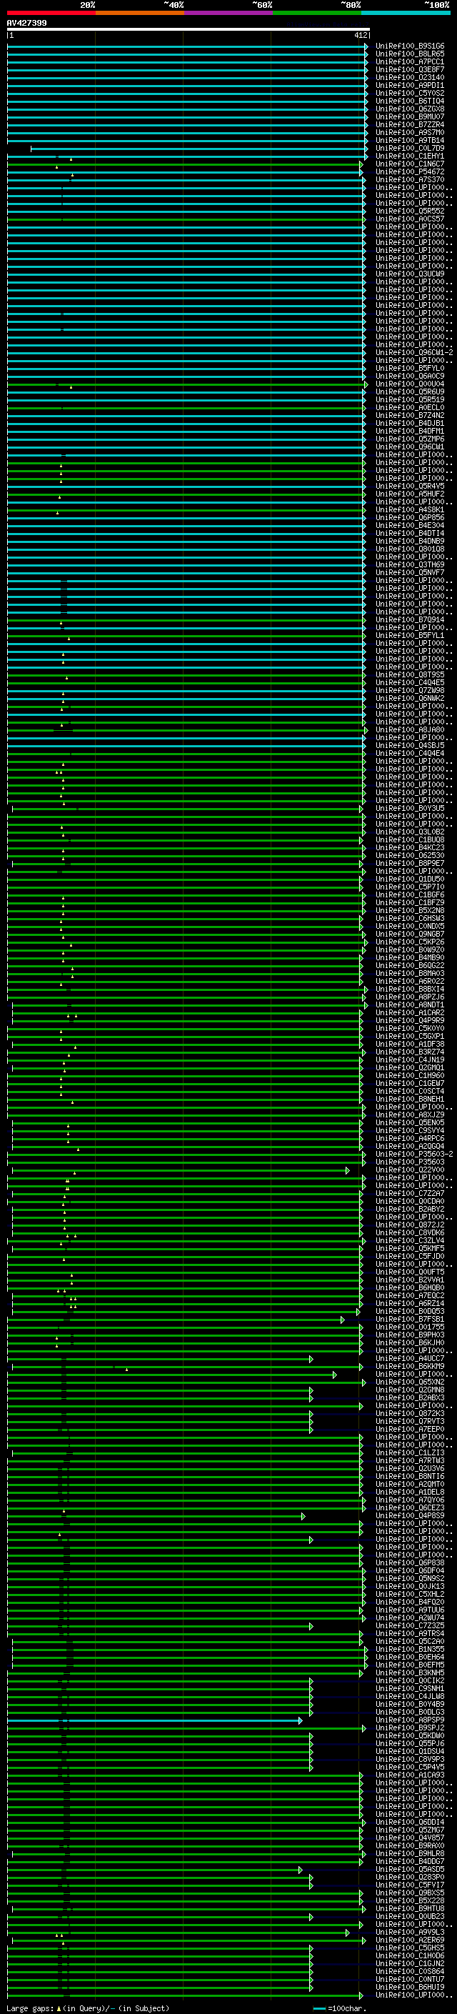Viewport: 457px width, 2014px height.
Task: Select hit UniRef100_P35603-2
Action: pyautogui.click(x=414, y=1154)
